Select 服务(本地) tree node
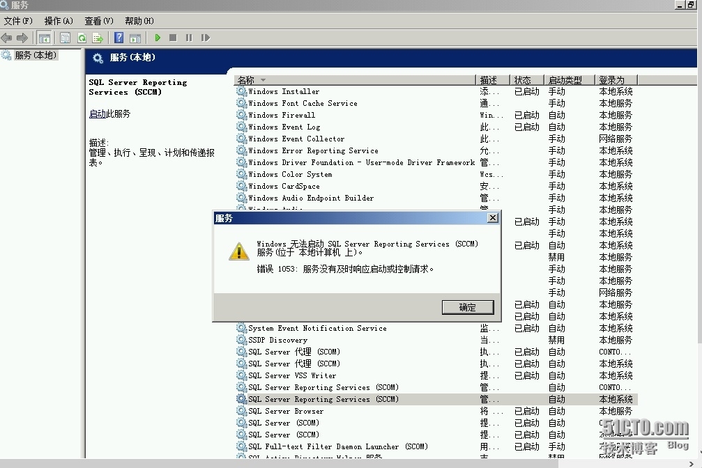The image size is (702, 468). (x=36, y=55)
